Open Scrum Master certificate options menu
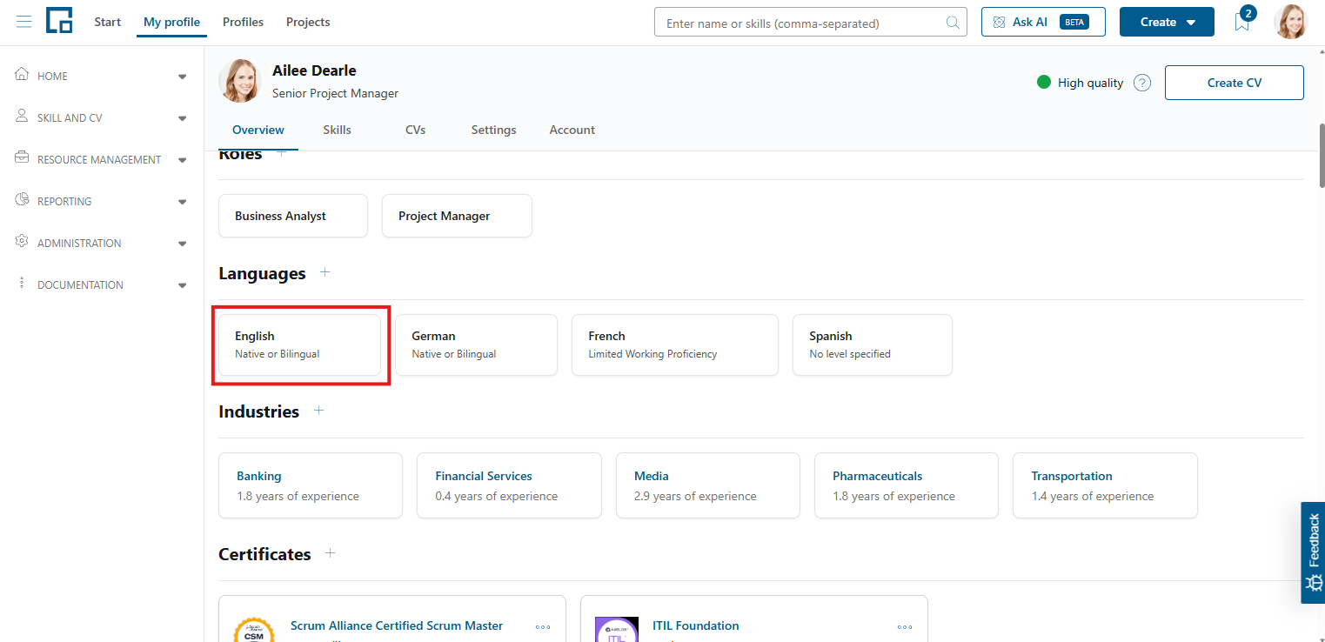The image size is (1325, 642). [543, 626]
